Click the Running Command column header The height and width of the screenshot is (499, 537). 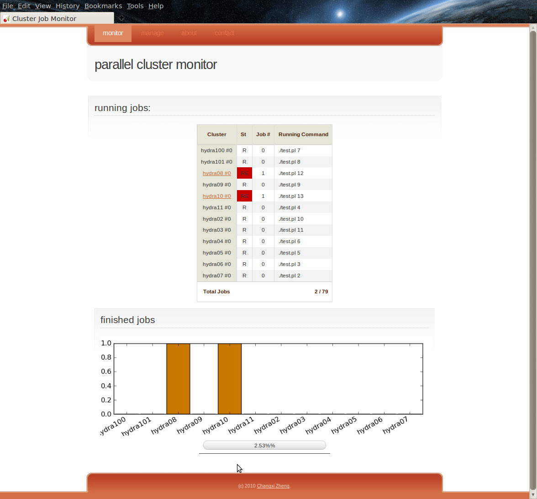(303, 134)
